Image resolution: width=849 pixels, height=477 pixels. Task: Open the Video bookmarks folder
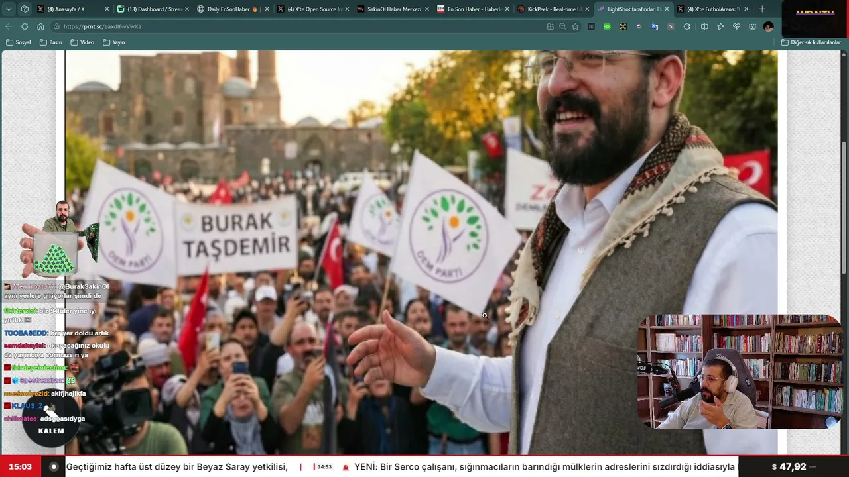click(82, 42)
